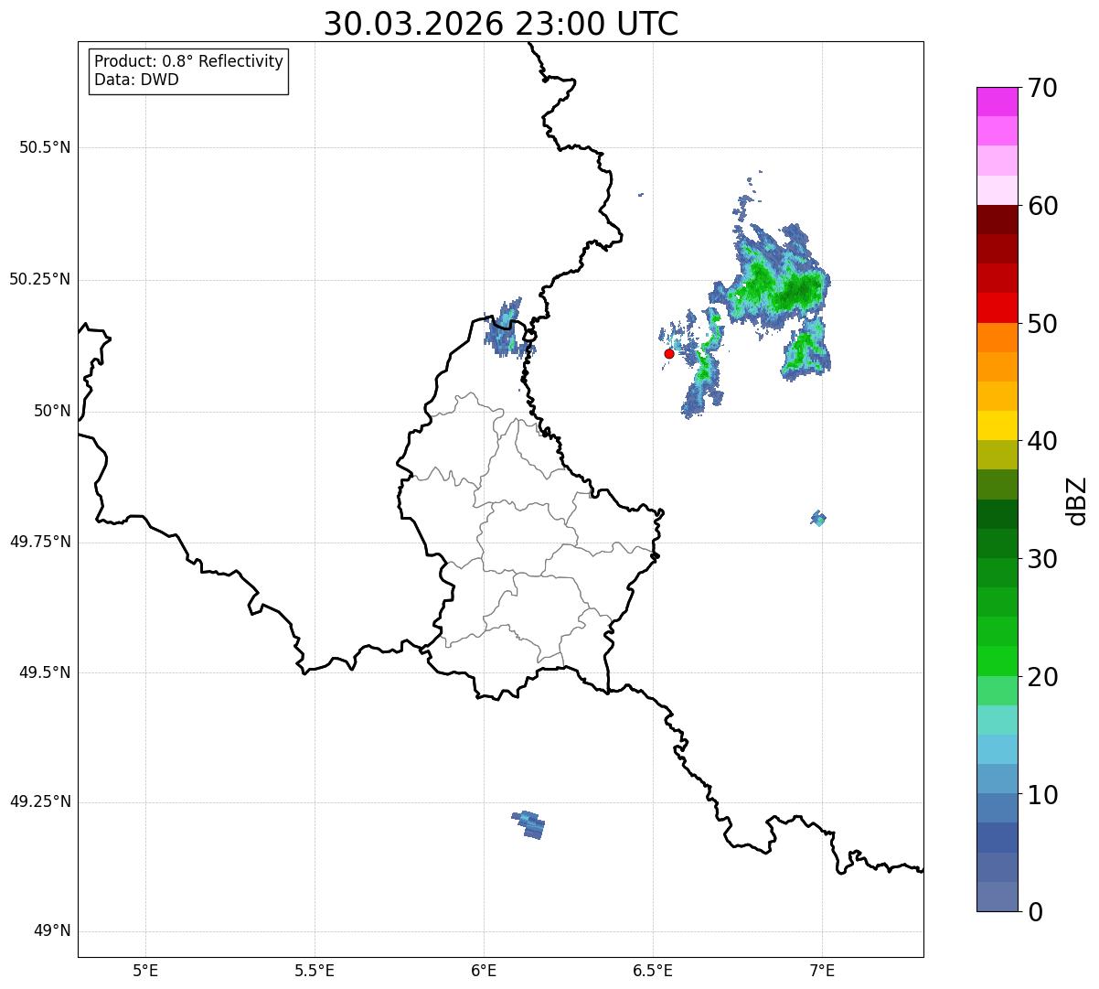Click the 50.5°N latitude label

pyautogui.click(x=45, y=147)
